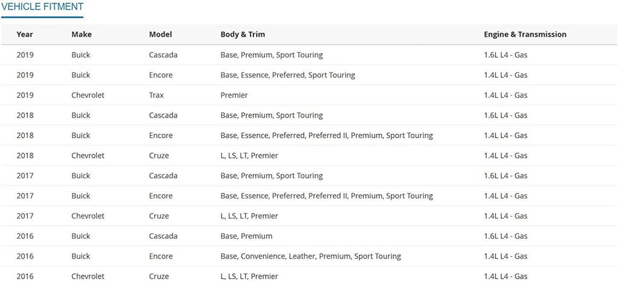Select the 2016 Chevrolet Cruze model cell
The height and width of the screenshot is (281, 618).
(x=160, y=276)
